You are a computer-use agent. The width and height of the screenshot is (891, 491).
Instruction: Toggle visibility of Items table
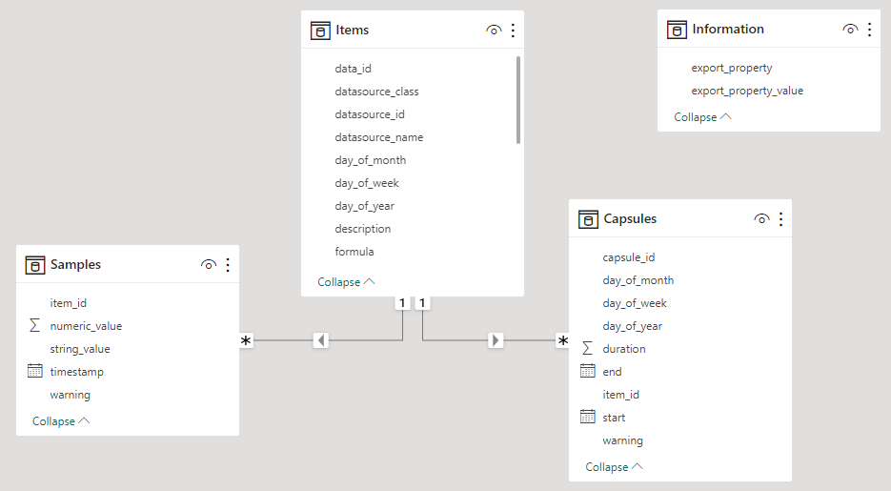tap(493, 31)
